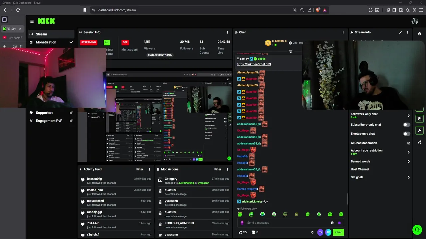Expand the Account age restriction settings
The image size is (426, 239).
click(x=409, y=152)
